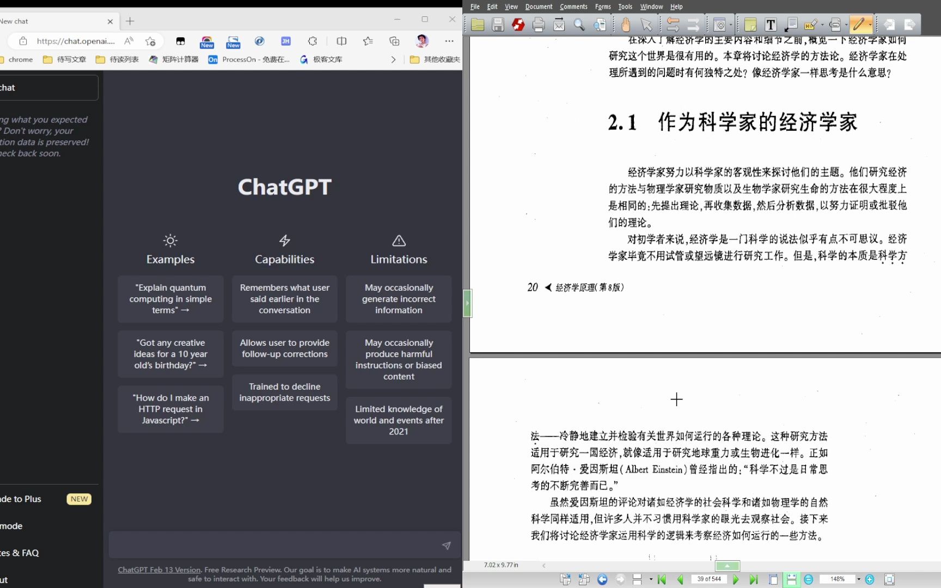The width and height of the screenshot is (941, 588).
Task: Open the browser profile avatar
Action: [422, 41]
